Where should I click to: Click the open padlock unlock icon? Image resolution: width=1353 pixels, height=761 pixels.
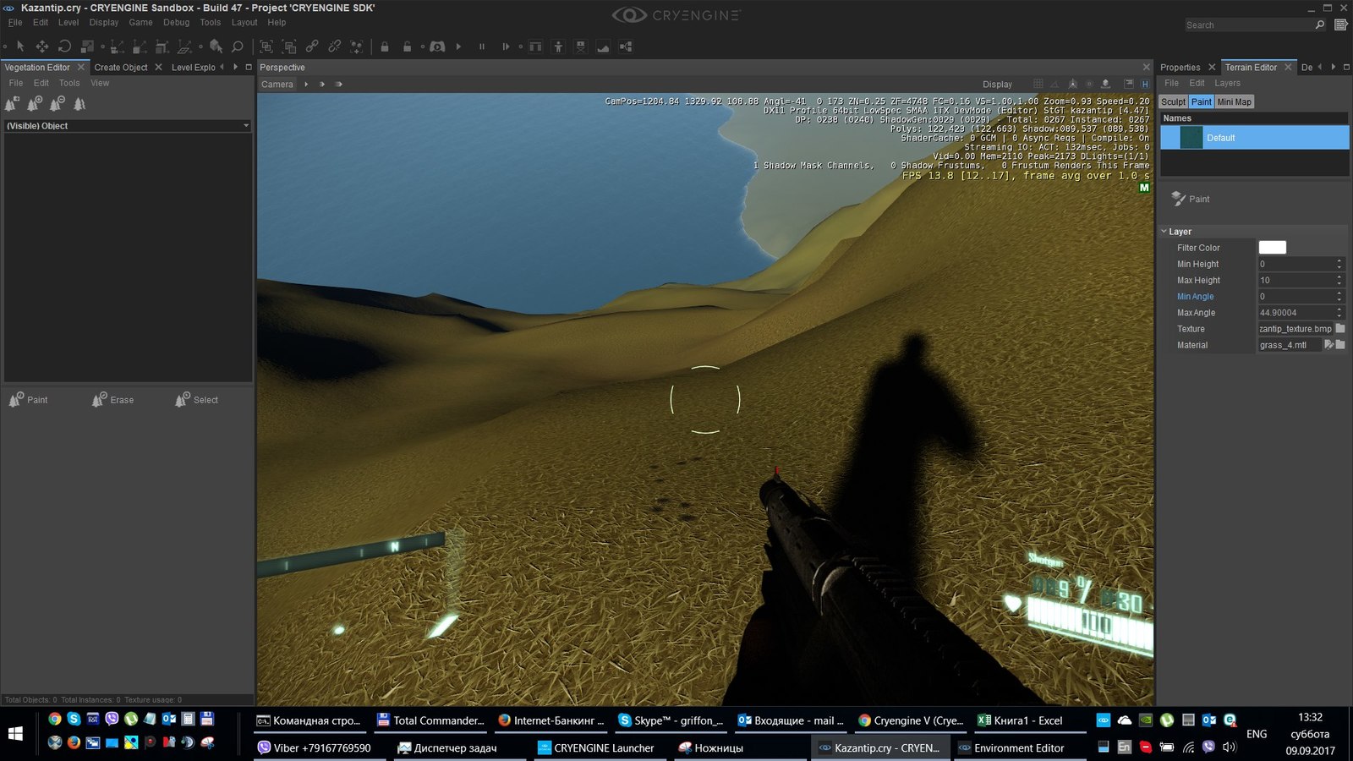click(407, 47)
